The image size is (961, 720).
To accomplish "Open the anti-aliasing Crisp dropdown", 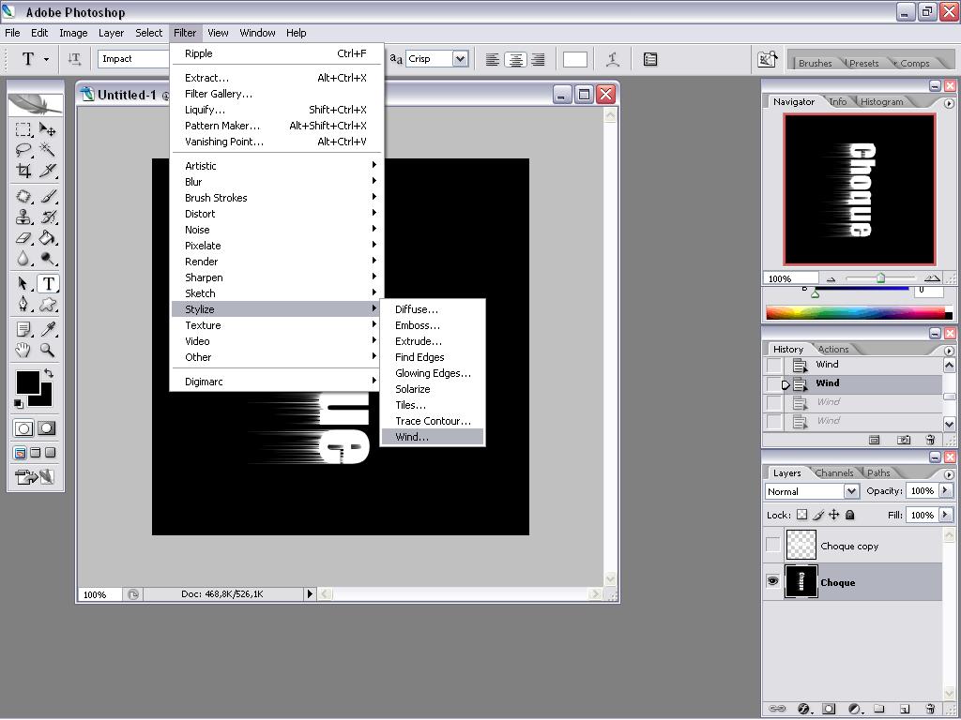I will pos(460,59).
